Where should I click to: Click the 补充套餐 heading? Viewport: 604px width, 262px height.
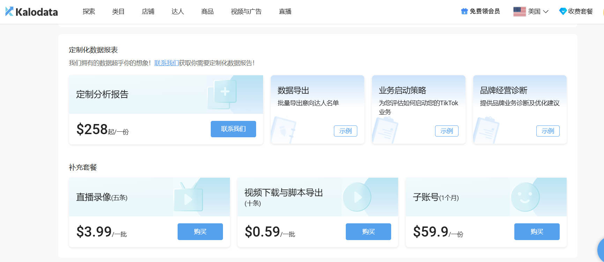tap(83, 167)
